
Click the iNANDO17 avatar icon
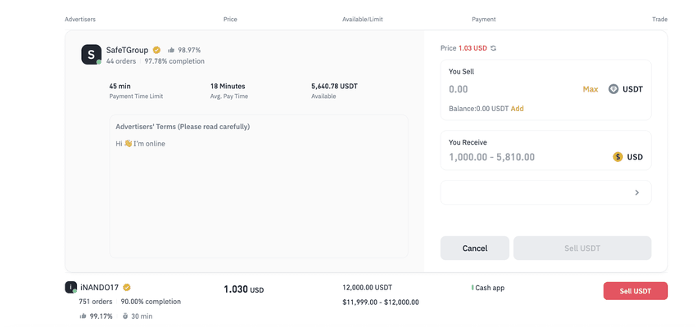pyautogui.click(x=71, y=287)
